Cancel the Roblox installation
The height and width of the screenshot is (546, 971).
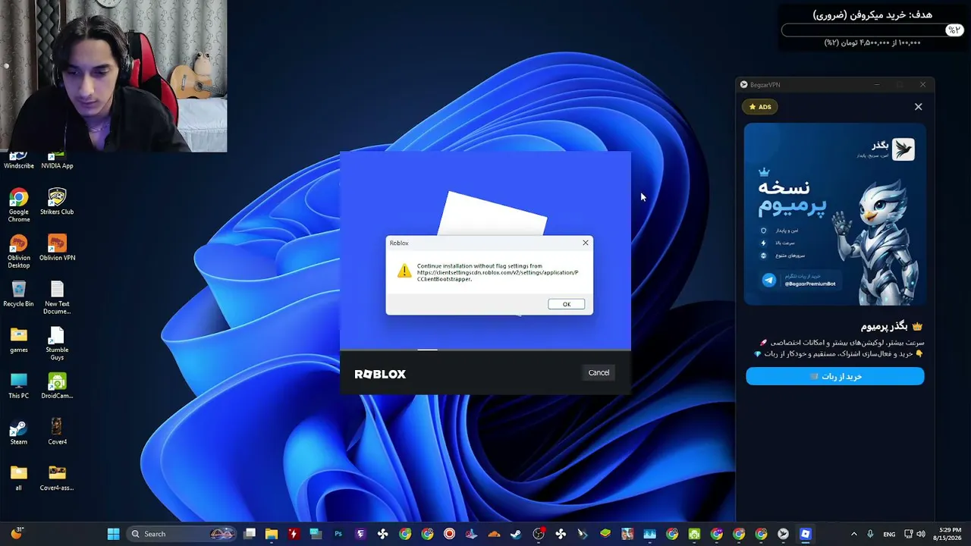tap(599, 372)
